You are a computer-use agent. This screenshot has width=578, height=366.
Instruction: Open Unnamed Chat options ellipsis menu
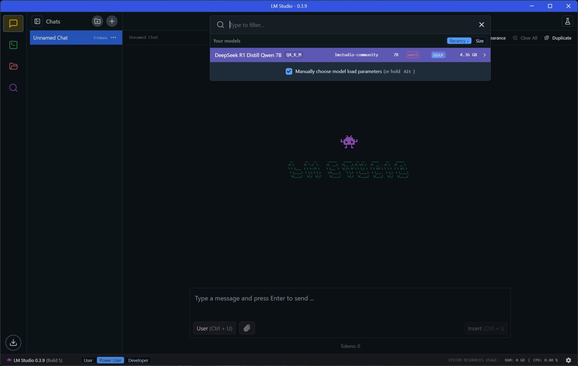point(113,38)
